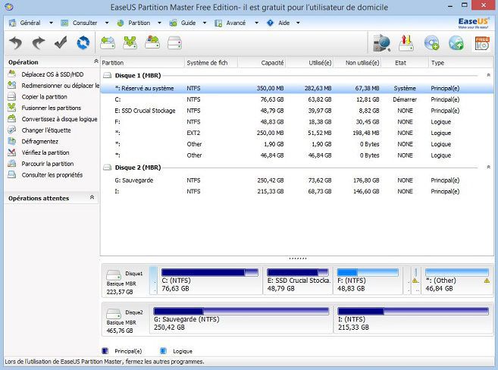Select the EXT2 partition row

297,133
